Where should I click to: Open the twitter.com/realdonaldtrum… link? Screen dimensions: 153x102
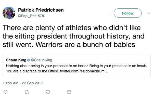tap(84, 71)
